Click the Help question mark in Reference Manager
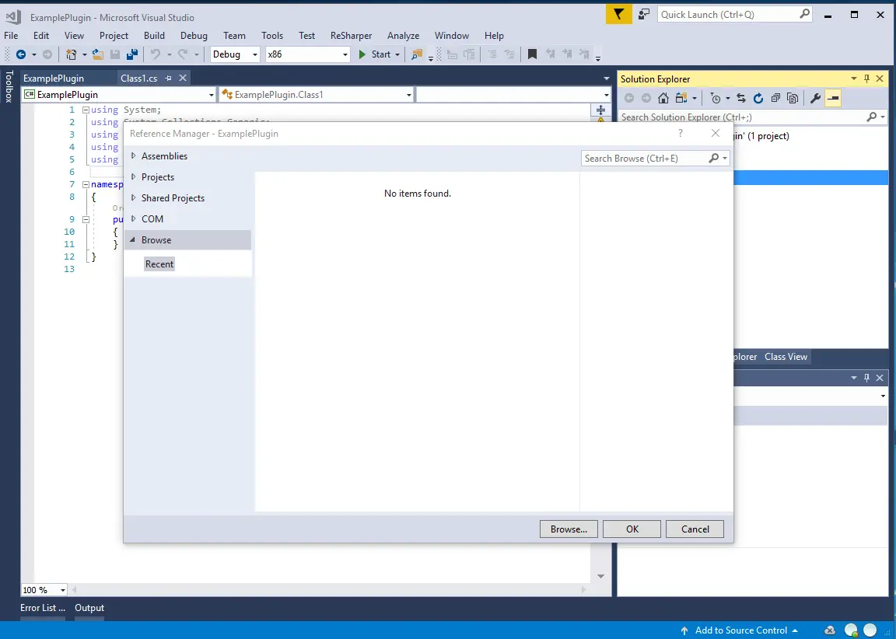896x639 pixels. (680, 133)
